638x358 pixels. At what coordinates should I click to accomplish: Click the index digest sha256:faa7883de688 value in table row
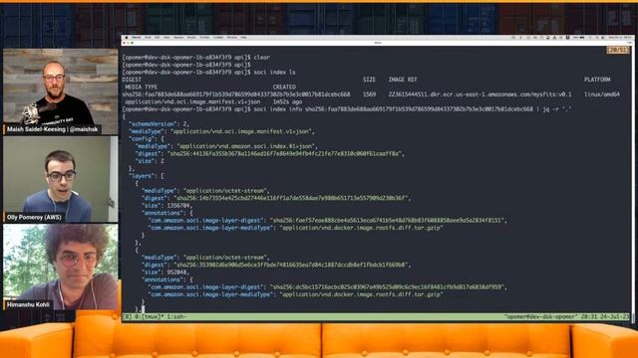pos(236,94)
